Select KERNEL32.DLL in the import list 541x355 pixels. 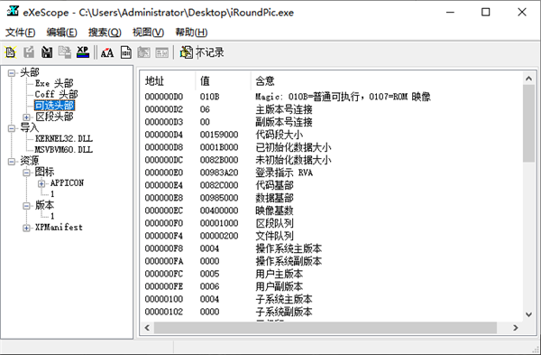tap(64, 138)
